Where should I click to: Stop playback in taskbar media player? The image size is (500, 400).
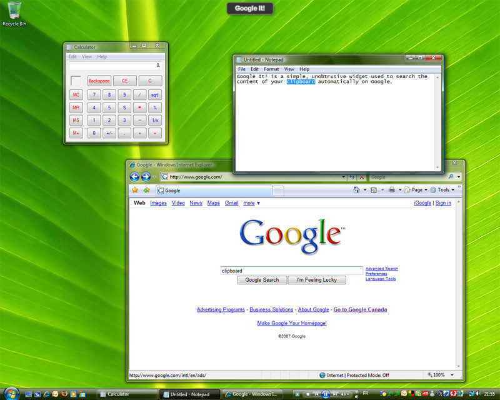point(307,394)
